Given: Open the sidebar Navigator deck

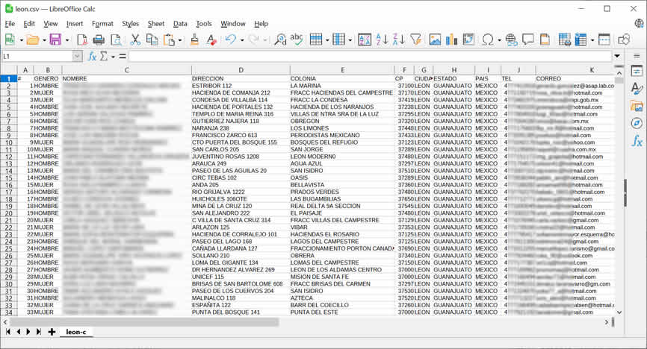Looking at the screenshot, I should 637,123.
